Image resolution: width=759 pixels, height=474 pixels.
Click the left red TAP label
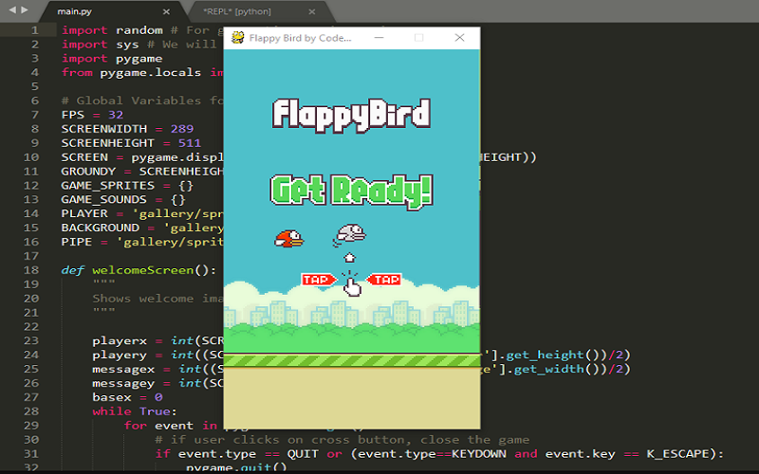[319, 280]
